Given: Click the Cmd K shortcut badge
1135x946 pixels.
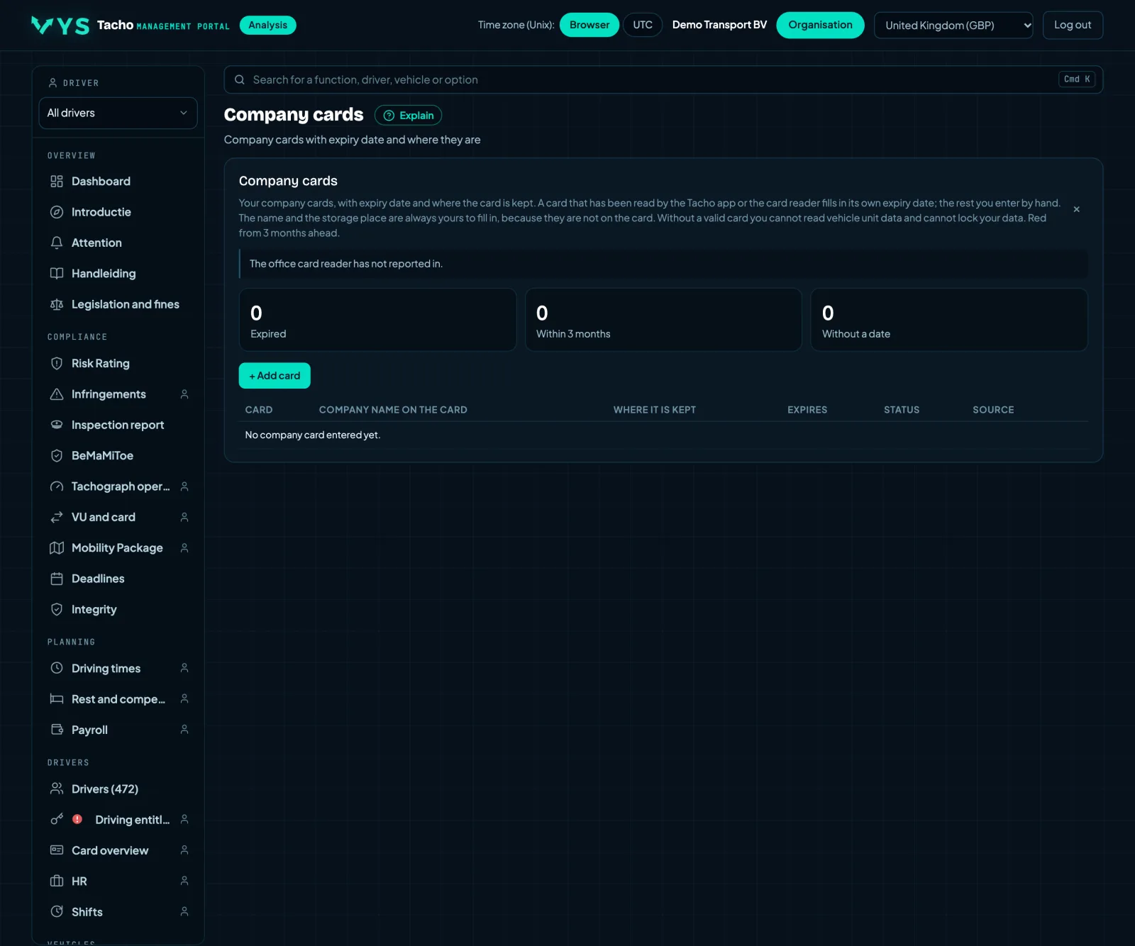Looking at the screenshot, I should click(1077, 79).
